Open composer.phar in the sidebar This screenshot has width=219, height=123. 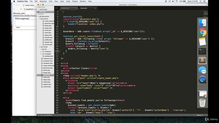click(x=48, y=63)
